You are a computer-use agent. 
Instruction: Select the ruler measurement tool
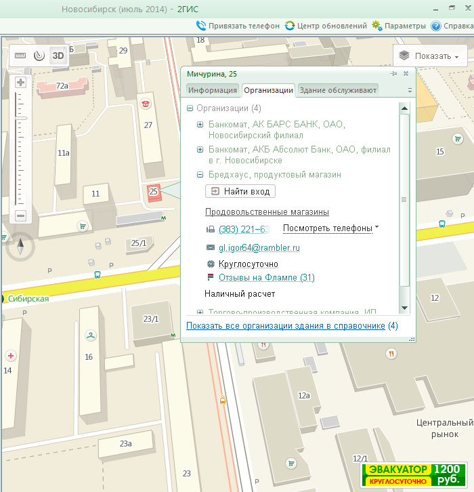(20, 56)
